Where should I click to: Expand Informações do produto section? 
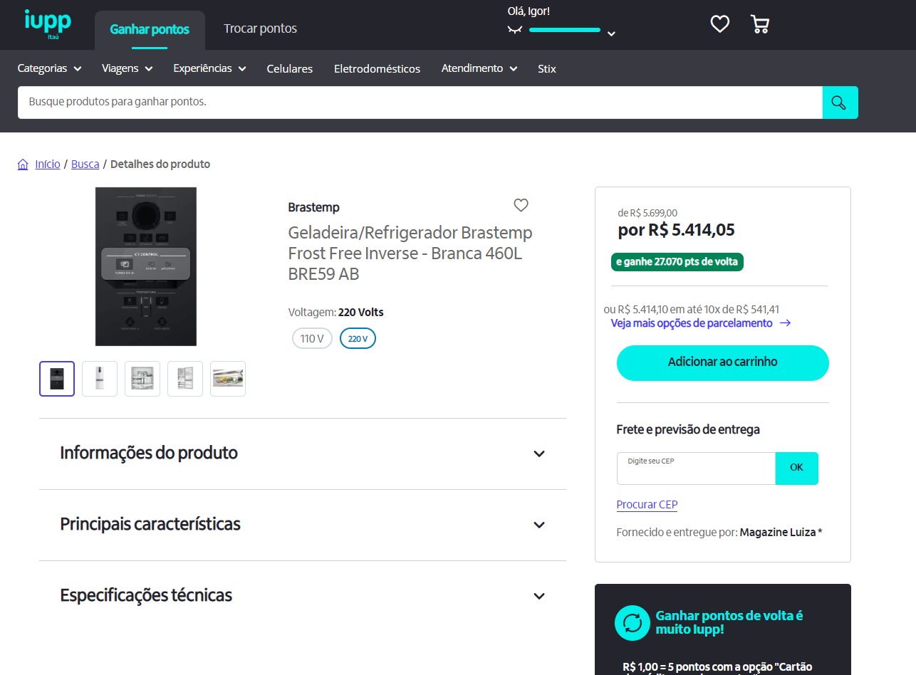click(303, 454)
